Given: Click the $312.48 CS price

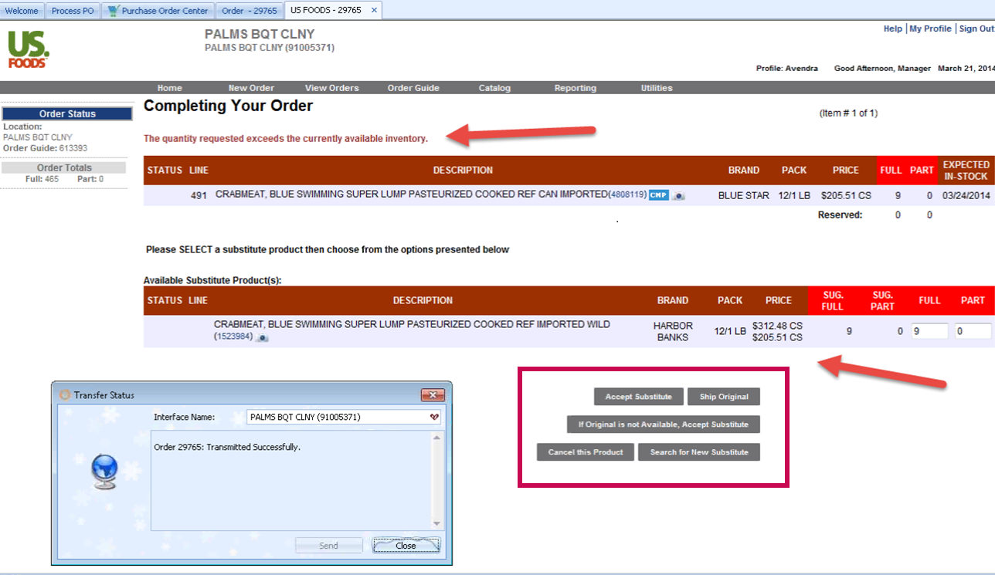Looking at the screenshot, I should click(777, 326).
